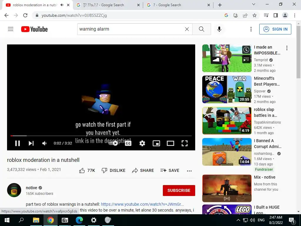Image resolution: width=301 pixels, height=226 pixels.
Task: Open Microsoft Edge from taskbar
Action: tap(79, 220)
